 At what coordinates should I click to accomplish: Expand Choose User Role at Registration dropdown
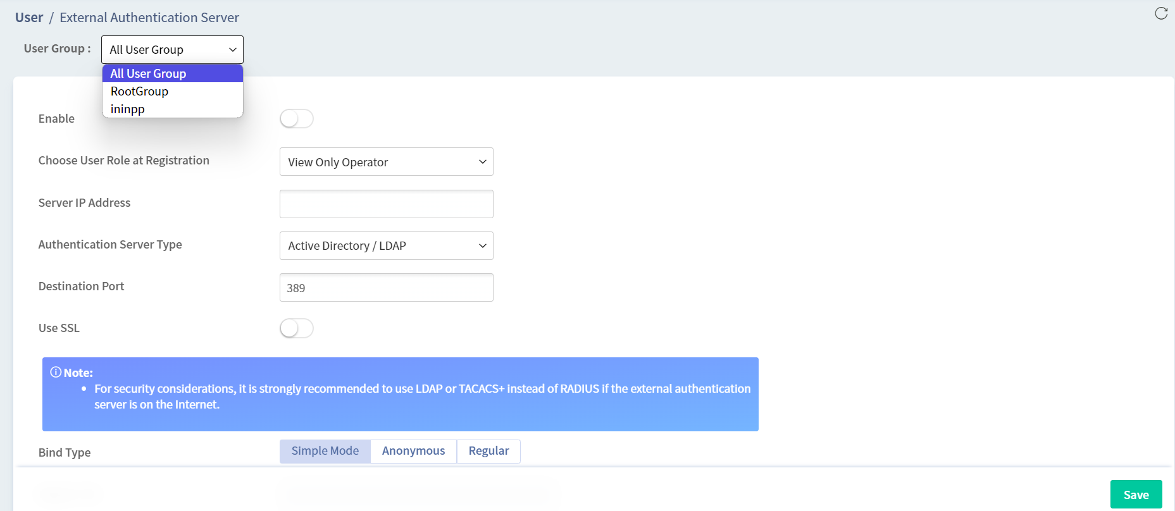[387, 162]
